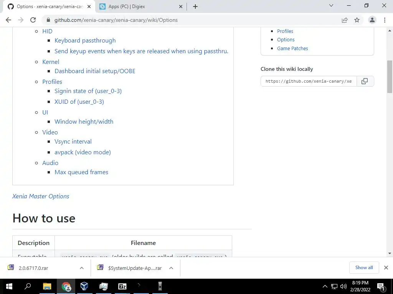This screenshot has height=294, width=393.
Task: Click the scrollbar up arrow
Action: click(390, 31)
